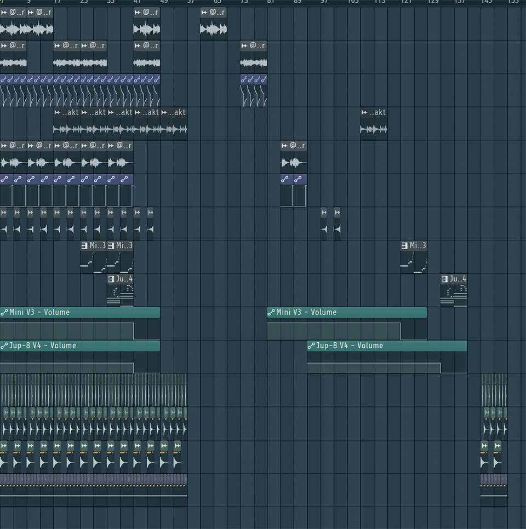Click automation icon of Jup-8 V4 - Volume clip at bar 93

311,346
